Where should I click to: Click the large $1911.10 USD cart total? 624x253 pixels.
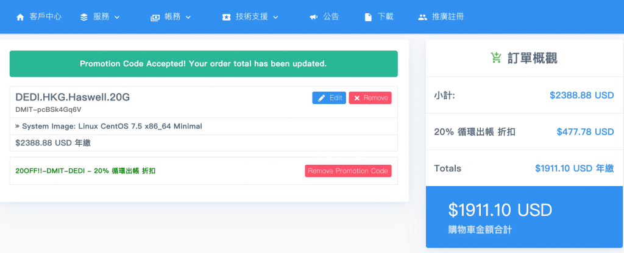(x=500, y=210)
